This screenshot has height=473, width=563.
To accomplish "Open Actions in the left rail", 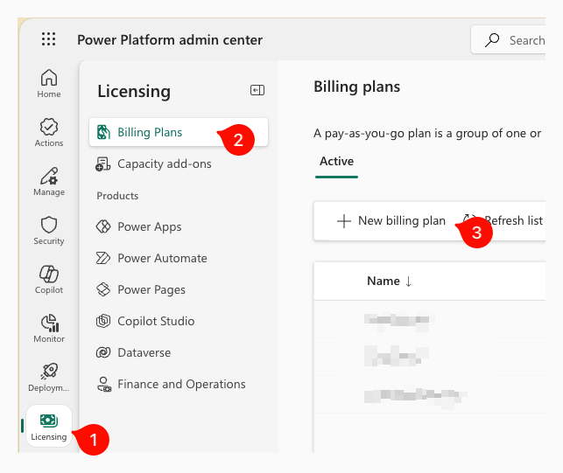I will (x=49, y=132).
